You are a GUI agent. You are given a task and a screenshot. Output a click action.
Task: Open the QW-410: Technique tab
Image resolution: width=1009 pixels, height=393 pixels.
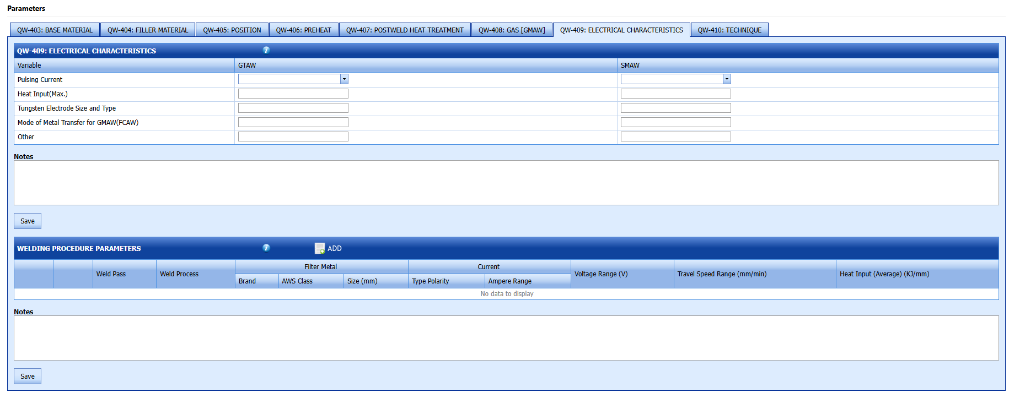[x=729, y=30]
